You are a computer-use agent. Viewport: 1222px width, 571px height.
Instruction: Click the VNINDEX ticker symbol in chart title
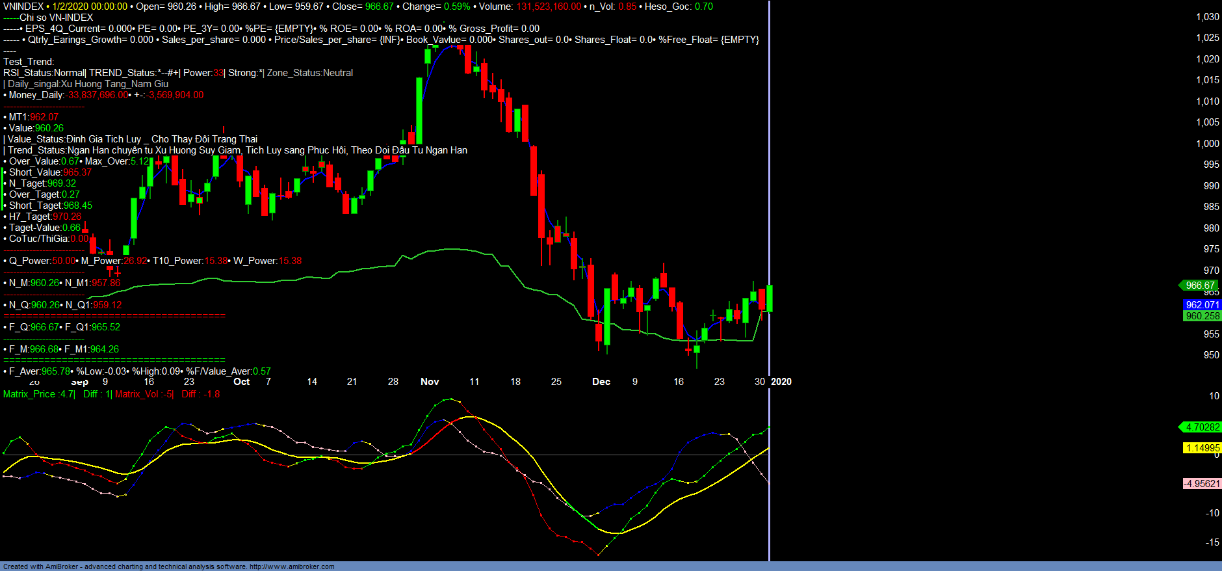click(23, 7)
